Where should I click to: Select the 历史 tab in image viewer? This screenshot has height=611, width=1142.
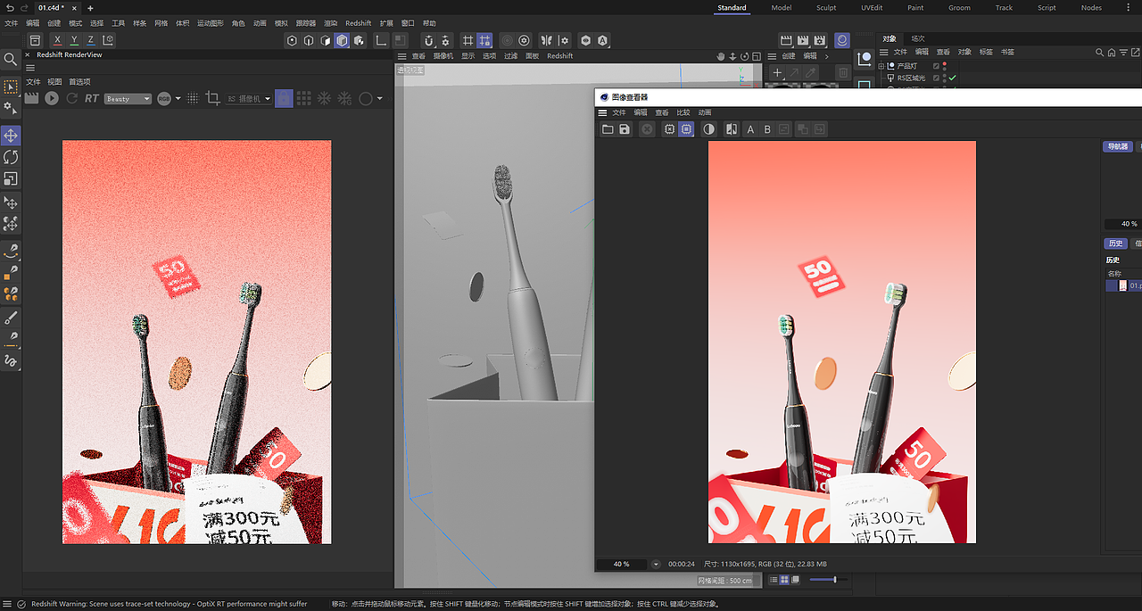[1115, 244]
